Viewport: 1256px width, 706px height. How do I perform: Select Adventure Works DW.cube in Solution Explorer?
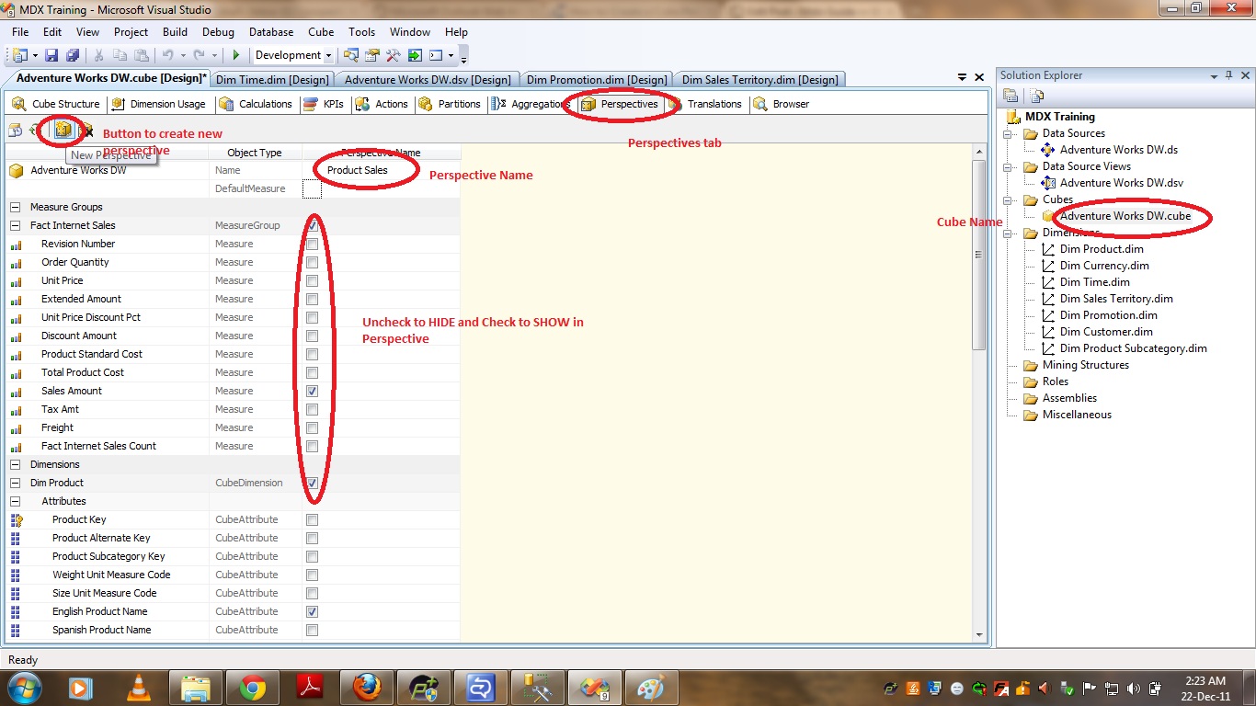click(x=1125, y=216)
